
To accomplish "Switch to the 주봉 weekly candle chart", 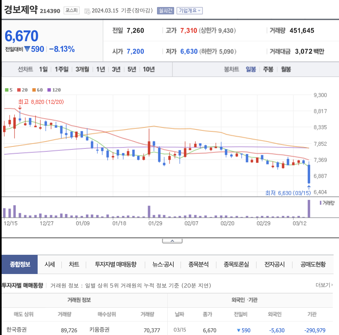I will pos(268,69).
